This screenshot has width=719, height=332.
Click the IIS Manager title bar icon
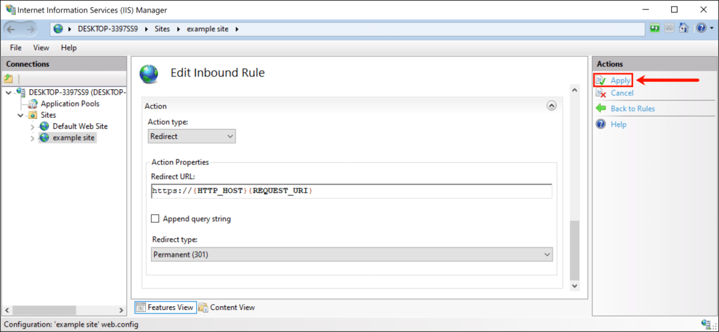point(10,9)
